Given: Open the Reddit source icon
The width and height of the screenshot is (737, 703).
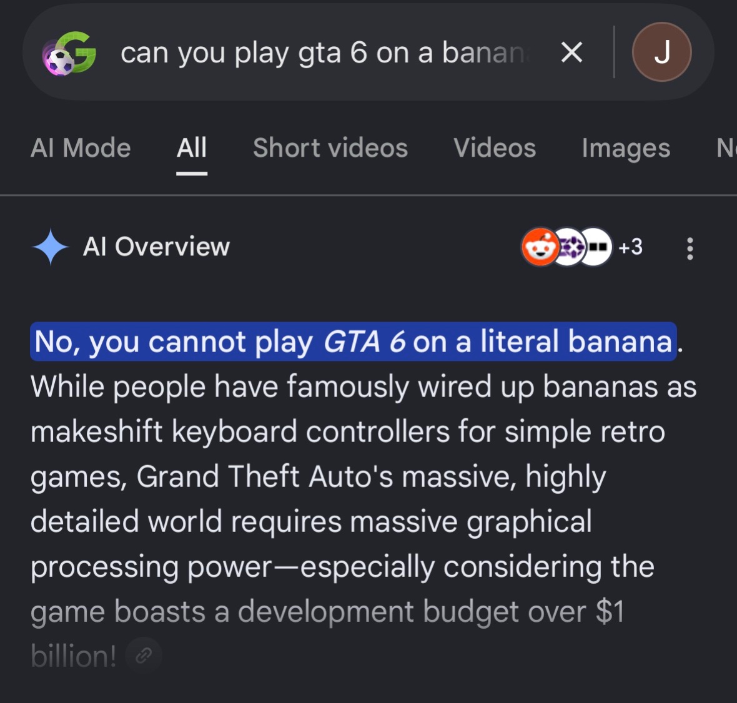Looking at the screenshot, I should 540,247.
